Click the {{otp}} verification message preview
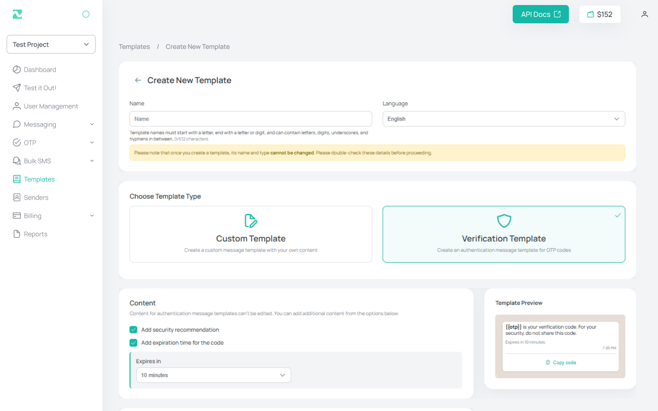This screenshot has width=658, height=411. pos(551,330)
